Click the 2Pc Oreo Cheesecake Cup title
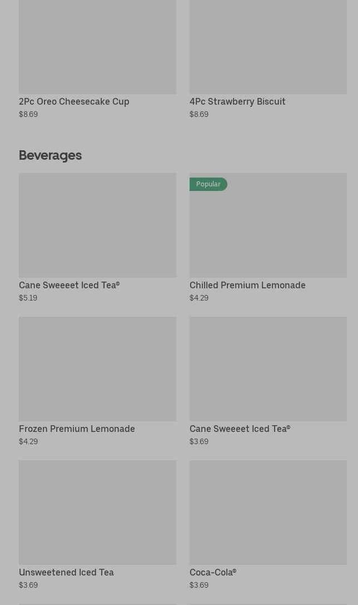358x605 pixels. (74, 101)
